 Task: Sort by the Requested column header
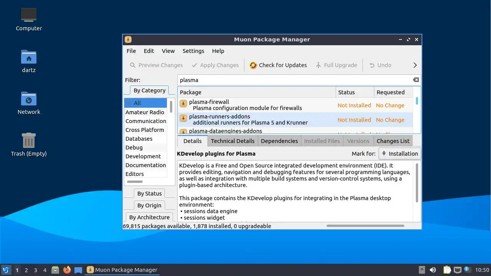point(393,92)
